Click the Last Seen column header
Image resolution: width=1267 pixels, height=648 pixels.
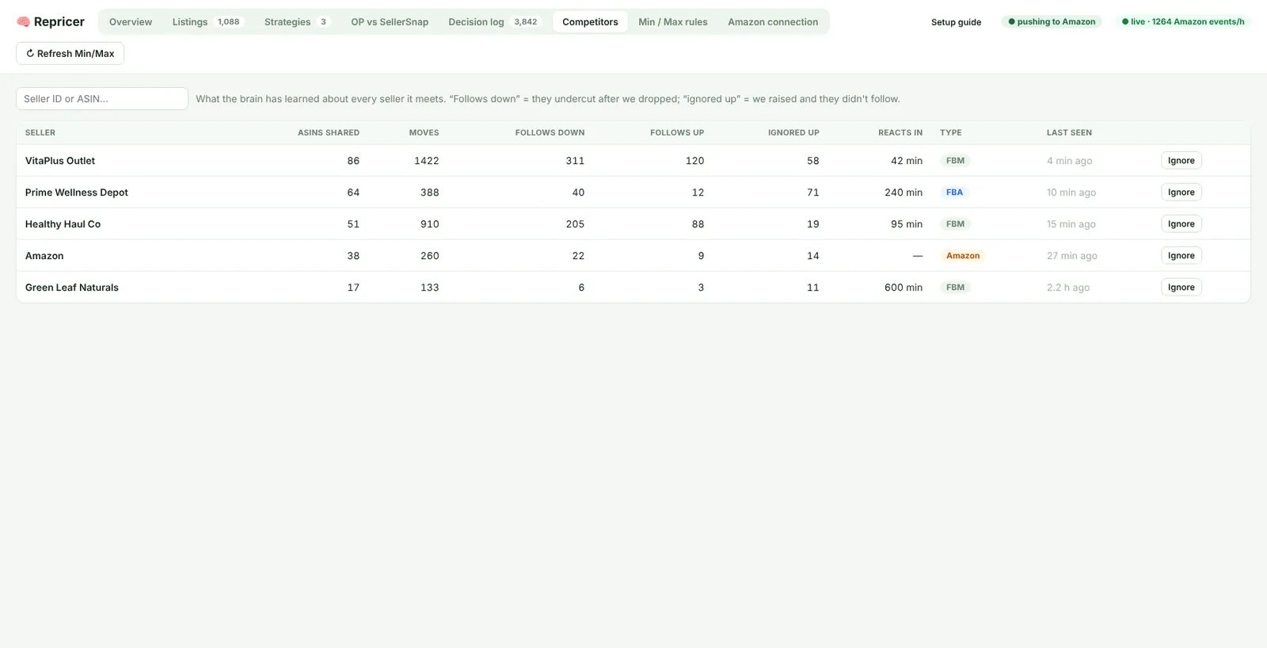[x=1069, y=132]
